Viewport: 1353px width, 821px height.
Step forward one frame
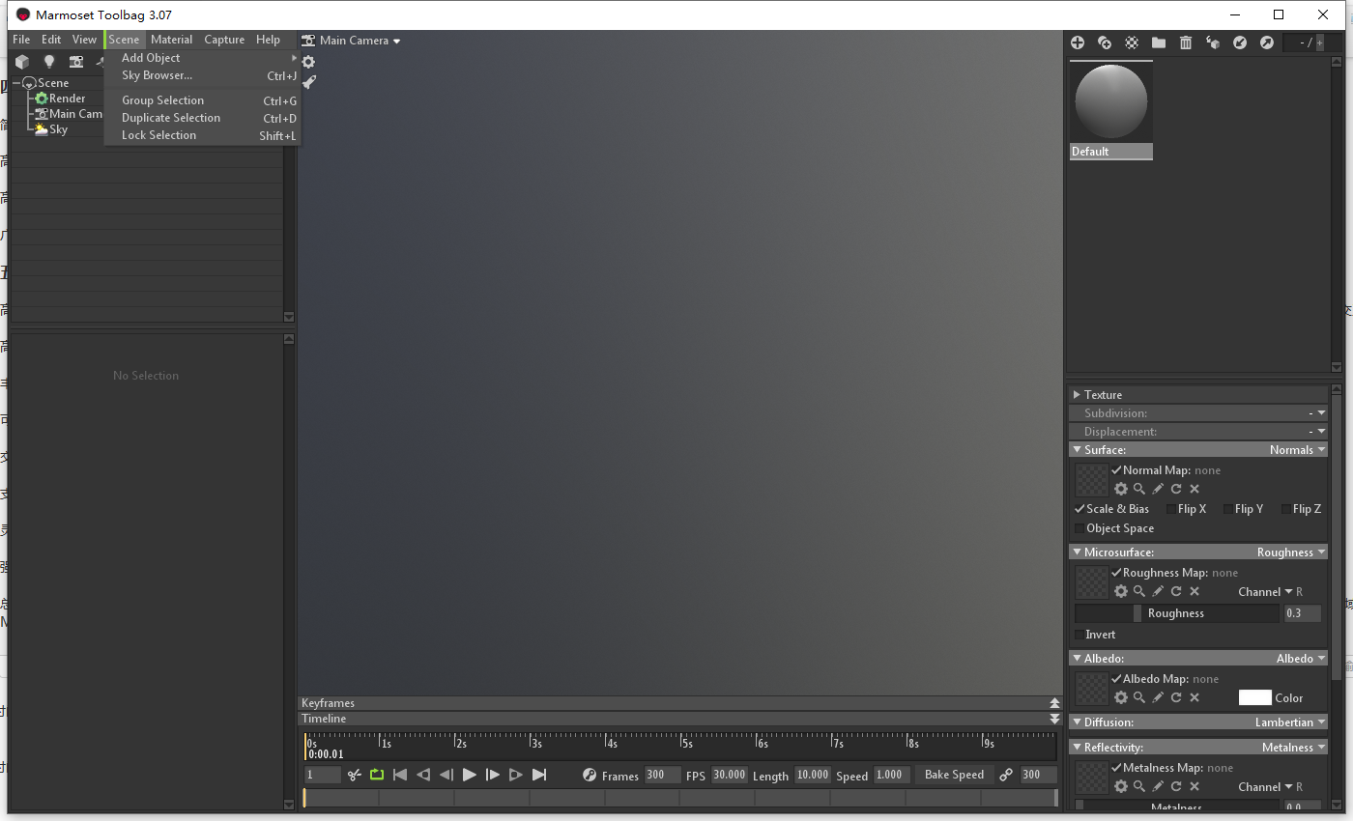[493, 775]
